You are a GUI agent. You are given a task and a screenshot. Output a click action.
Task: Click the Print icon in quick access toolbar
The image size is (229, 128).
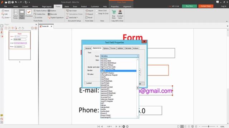[13, 2]
